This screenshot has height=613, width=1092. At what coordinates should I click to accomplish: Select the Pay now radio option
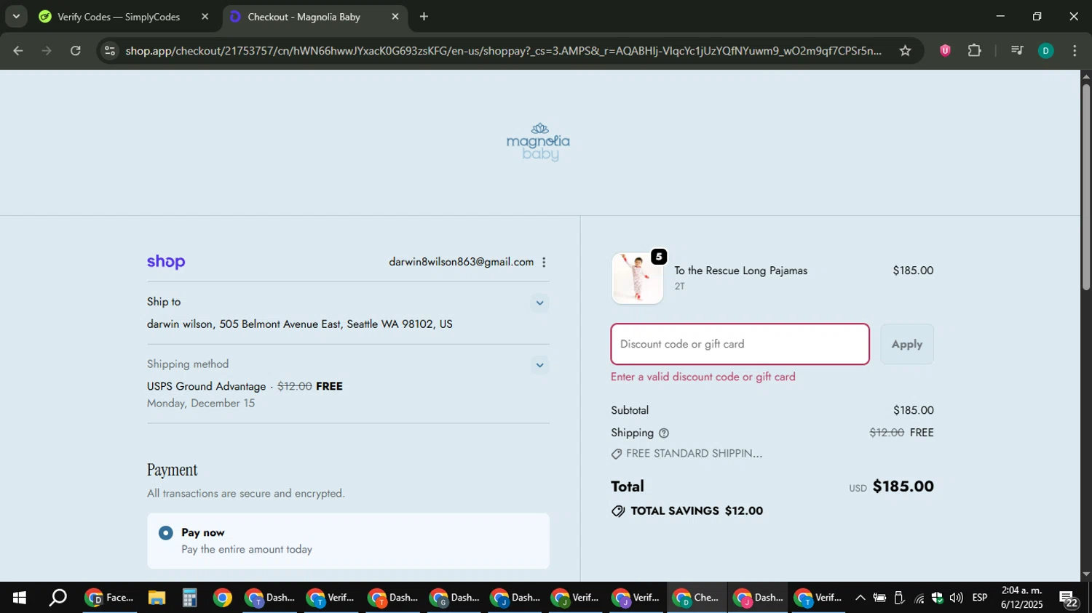166,533
